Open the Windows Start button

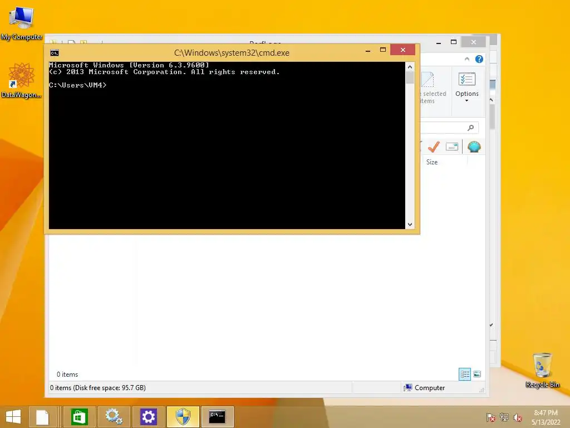pos(13,417)
